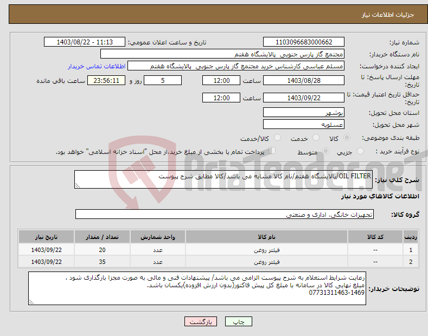Click row number 1 cell
This screenshot has width=428, height=336.
point(411,250)
